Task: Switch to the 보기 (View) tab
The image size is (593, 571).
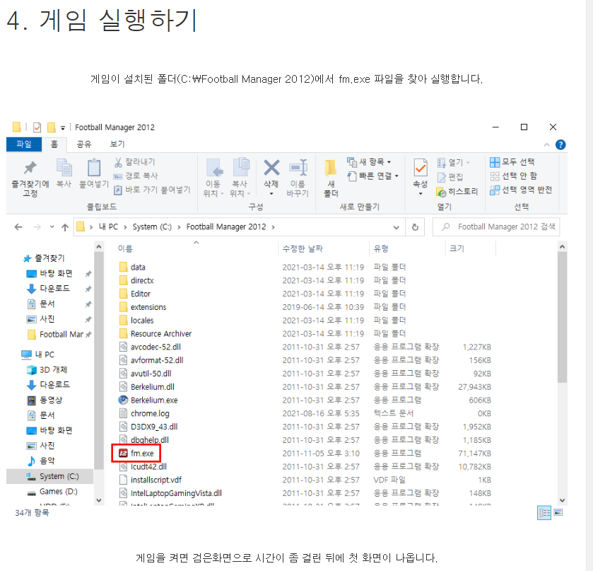Action: (117, 144)
